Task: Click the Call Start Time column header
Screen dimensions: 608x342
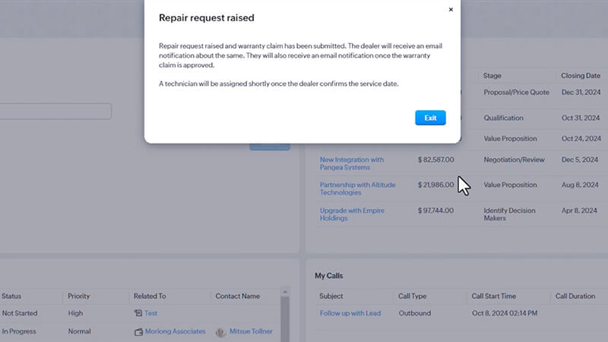Action: click(493, 296)
